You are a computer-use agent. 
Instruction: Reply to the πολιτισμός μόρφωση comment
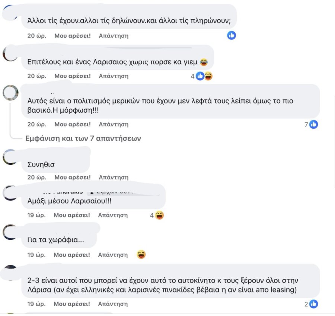click(114, 124)
